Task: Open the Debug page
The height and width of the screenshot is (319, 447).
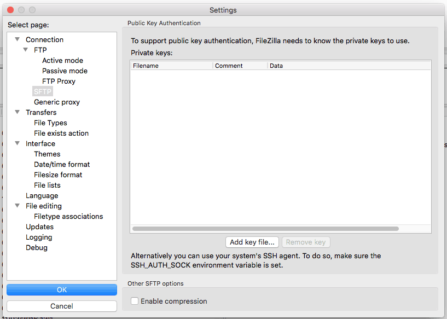Action: tap(37, 248)
